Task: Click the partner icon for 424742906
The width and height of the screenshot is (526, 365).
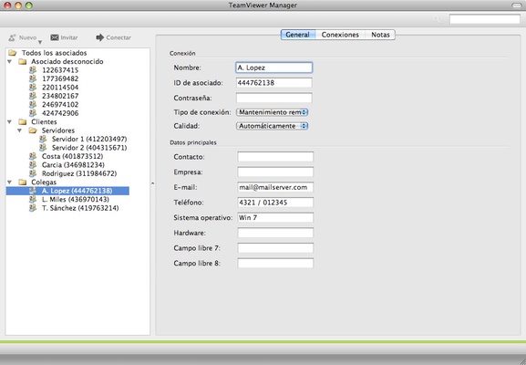Action: point(33,113)
